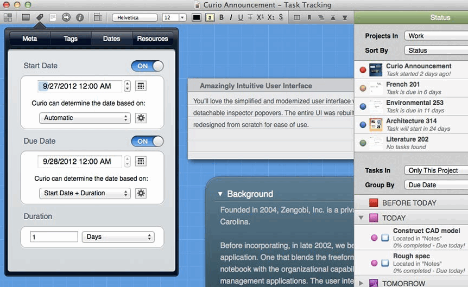Turn off the Start Date switch

(x=148, y=66)
